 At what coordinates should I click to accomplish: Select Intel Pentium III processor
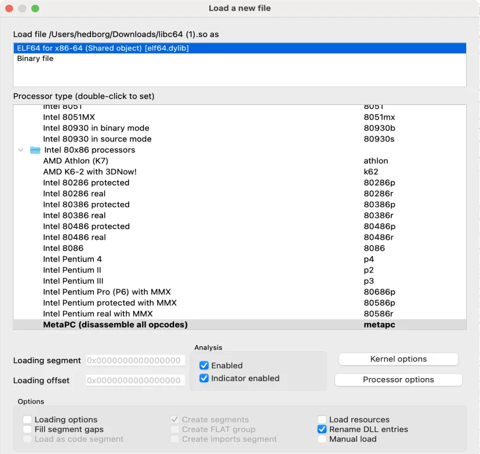239,281
